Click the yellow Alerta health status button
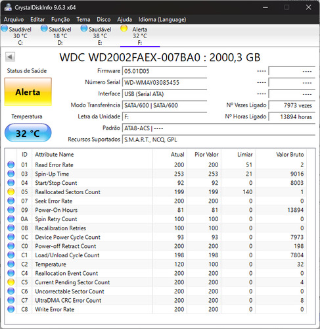The image size is (320, 329). click(28, 92)
